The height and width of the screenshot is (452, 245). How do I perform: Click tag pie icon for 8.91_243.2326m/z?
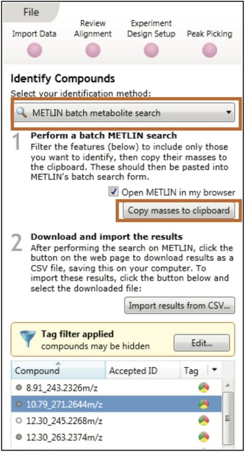pos(204,388)
